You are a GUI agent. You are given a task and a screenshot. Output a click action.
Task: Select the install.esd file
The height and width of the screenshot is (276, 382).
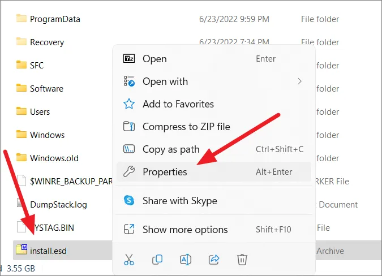pyautogui.click(x=48, y=250)
